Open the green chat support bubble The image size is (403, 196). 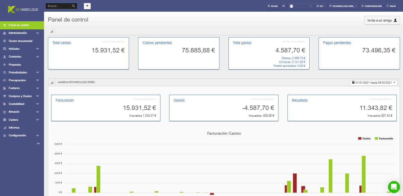click(x=394, y=187)
